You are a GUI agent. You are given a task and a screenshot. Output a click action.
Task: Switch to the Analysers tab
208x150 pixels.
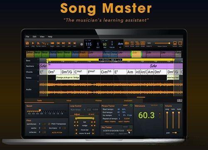pos(128,101)
